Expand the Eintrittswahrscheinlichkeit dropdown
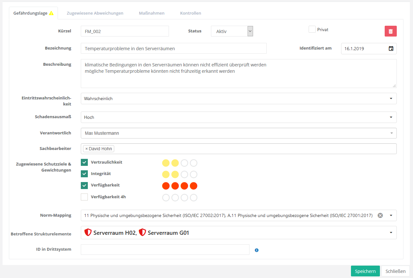413x278 pixels. click(238, 98)
